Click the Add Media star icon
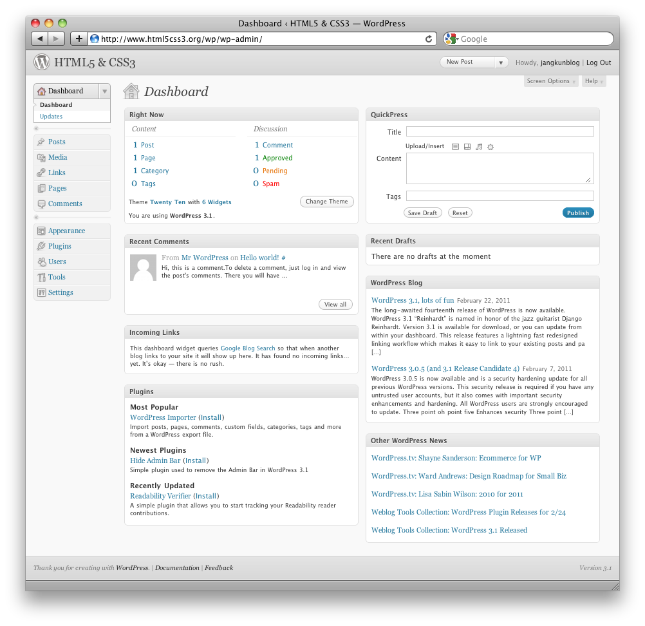645x626 pixels. (x=491, y=146)
